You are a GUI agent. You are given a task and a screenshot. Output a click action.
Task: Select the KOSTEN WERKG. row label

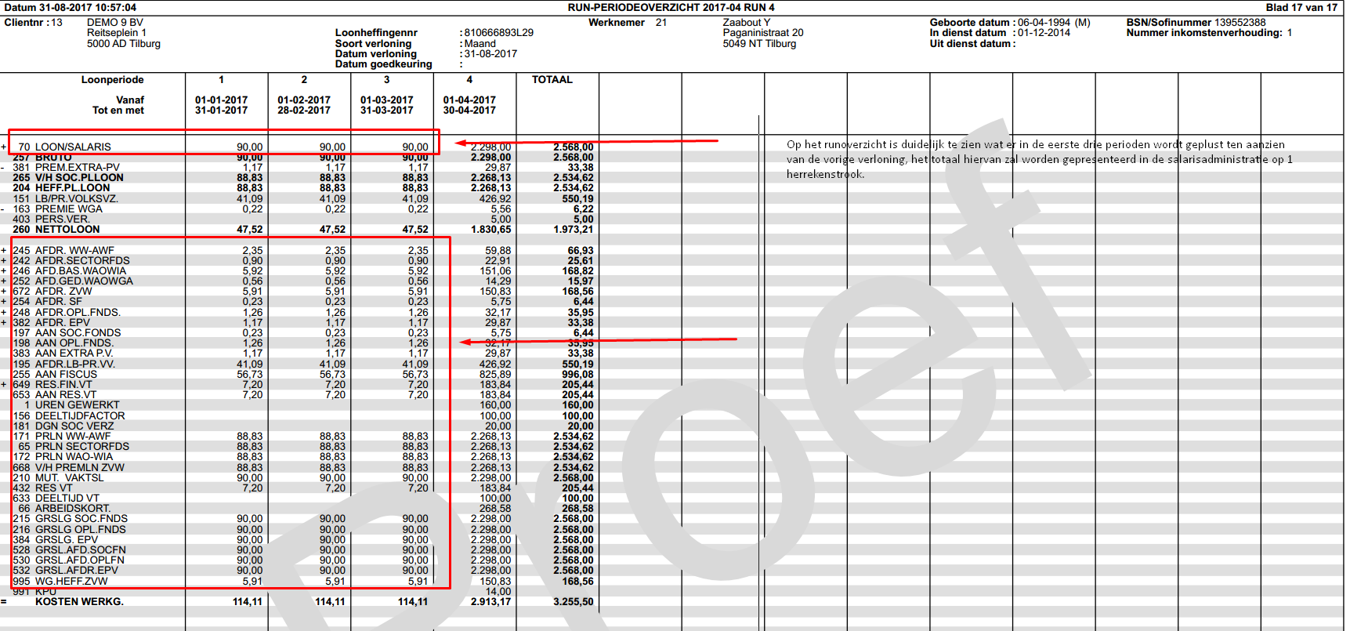[x=79, y=602]
